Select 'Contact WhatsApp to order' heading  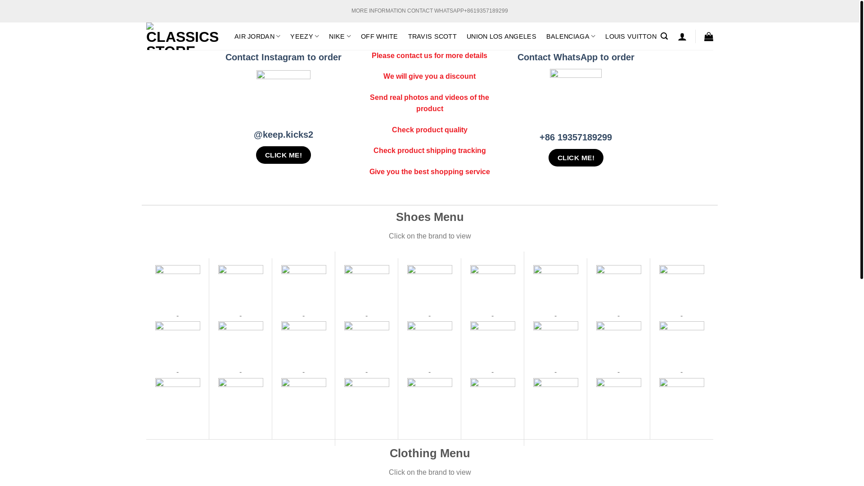[576, 57]
